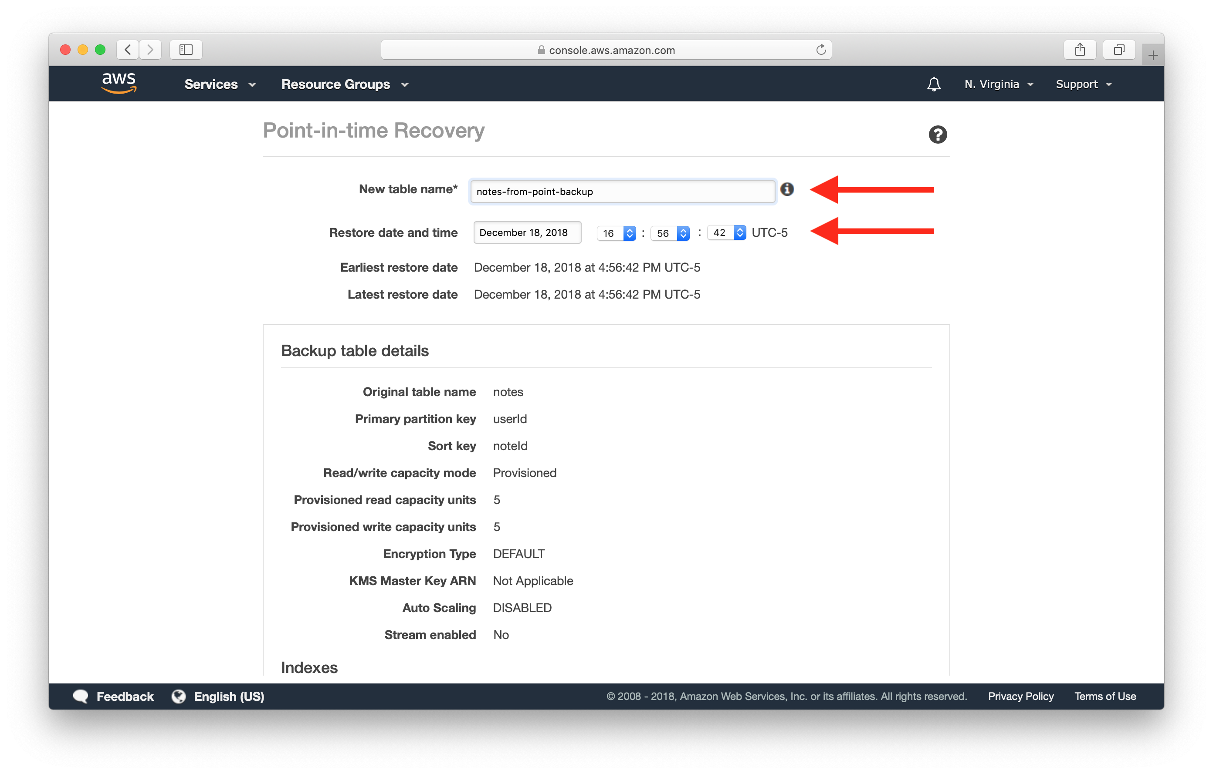Open the notifications bell icon
This screenshot has width=1213, height=774.
933,84
